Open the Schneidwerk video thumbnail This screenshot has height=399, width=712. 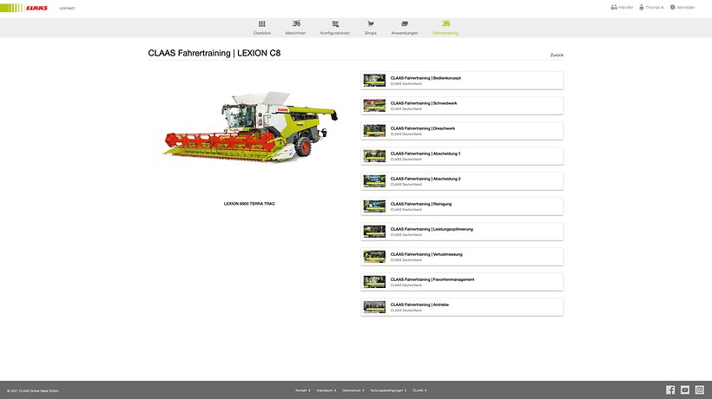coord(374,106)
